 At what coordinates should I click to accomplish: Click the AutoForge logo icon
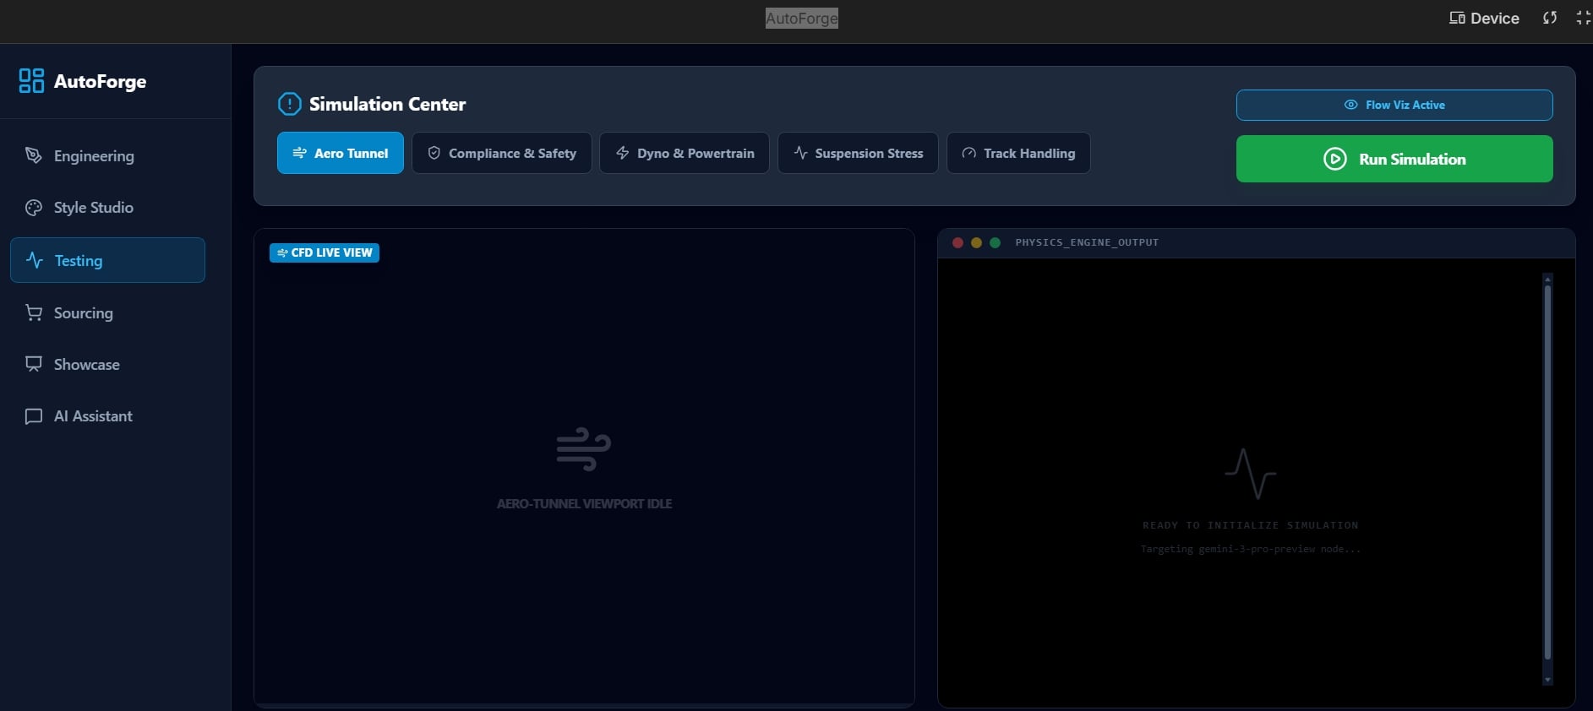(31, 81)
